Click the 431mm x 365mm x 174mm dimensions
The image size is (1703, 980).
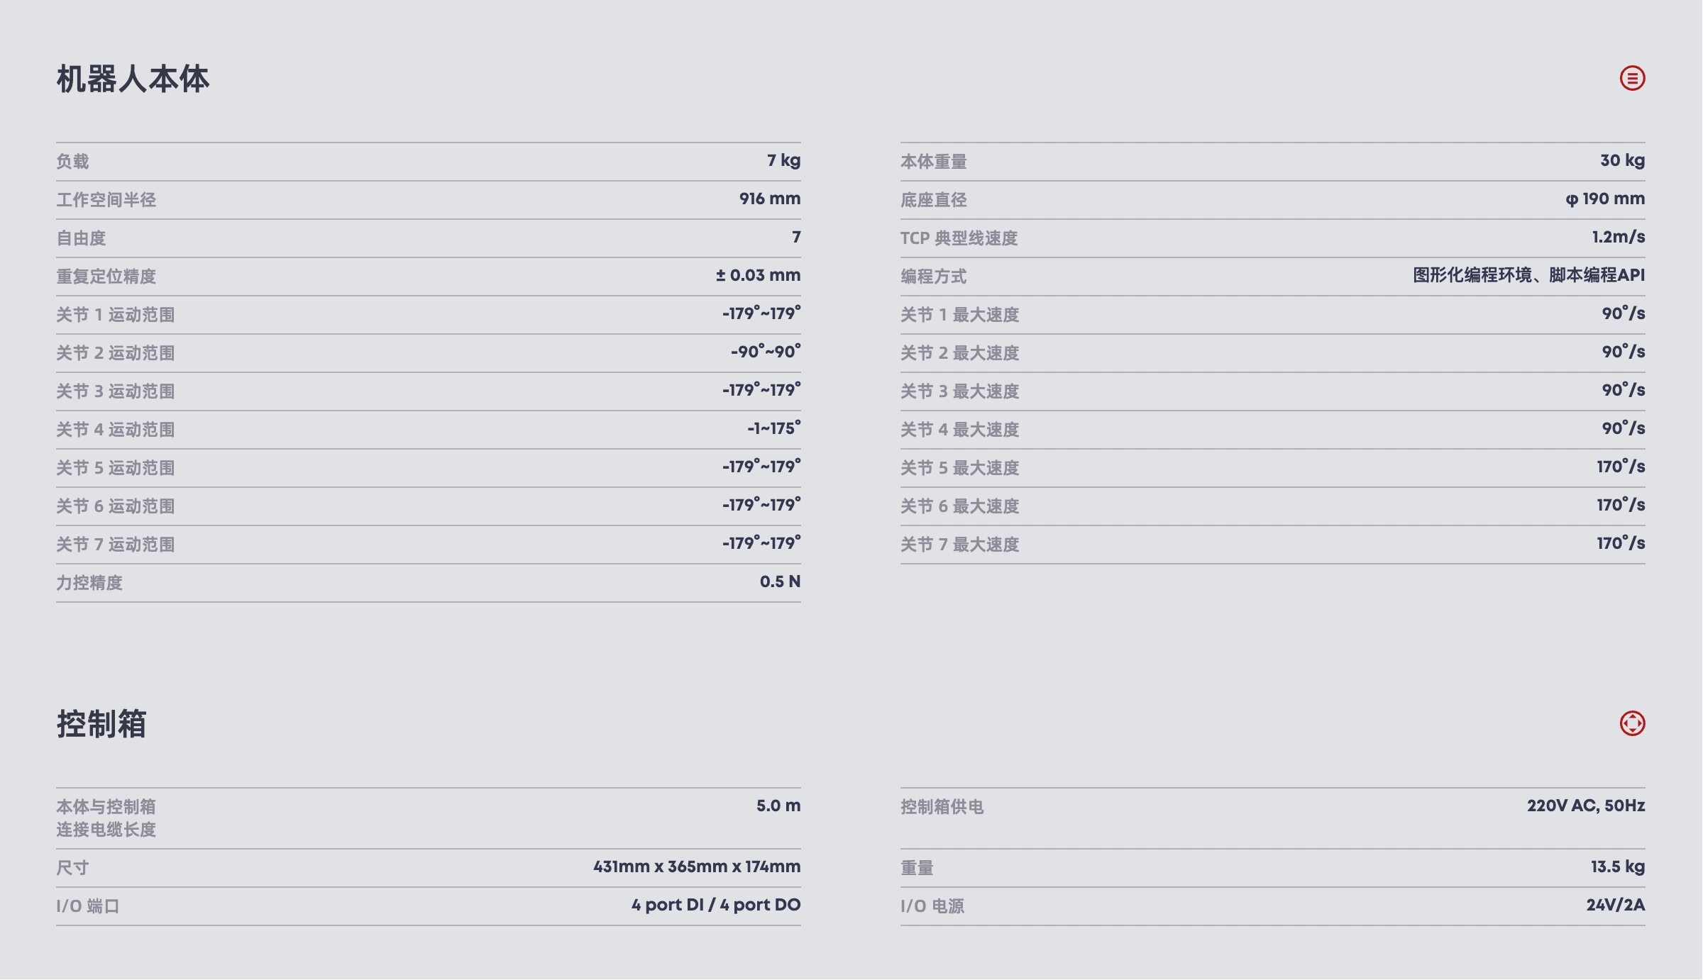click(x=697, y=867)
